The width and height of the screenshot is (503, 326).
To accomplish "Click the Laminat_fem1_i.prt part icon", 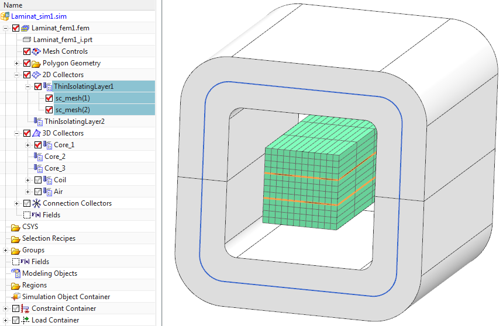I will click(26, 40).
